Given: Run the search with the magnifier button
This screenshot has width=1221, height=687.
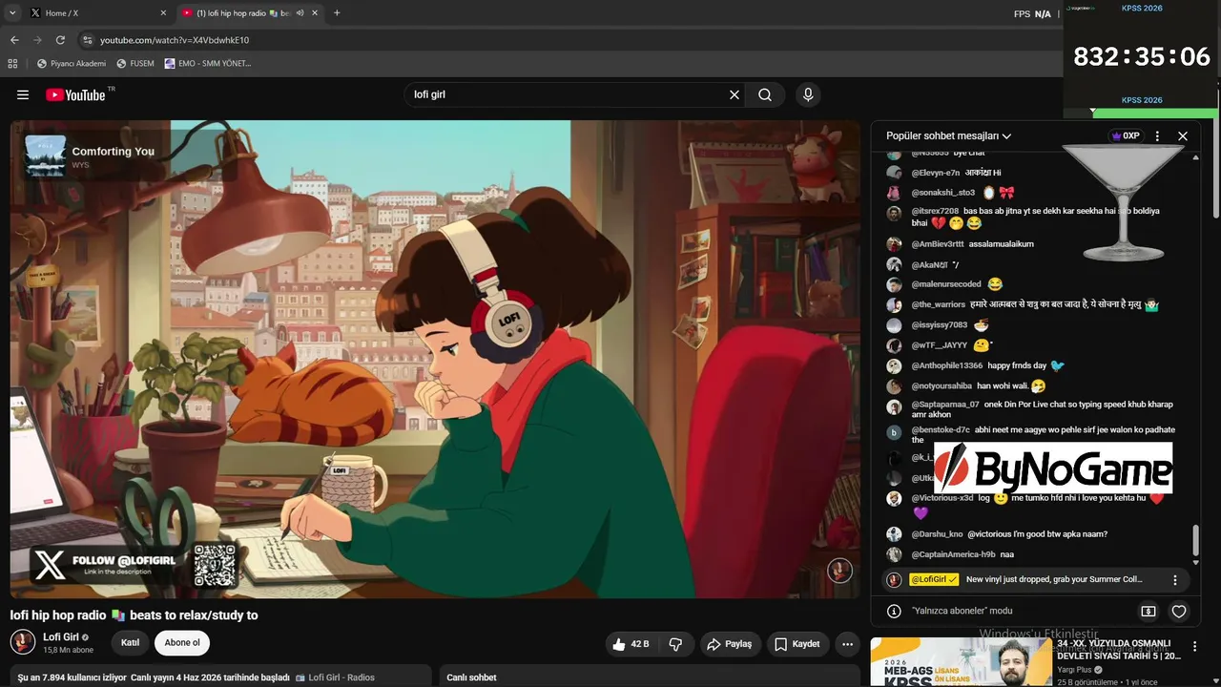Looking at the screenshot, I should (x=765, y=94).
